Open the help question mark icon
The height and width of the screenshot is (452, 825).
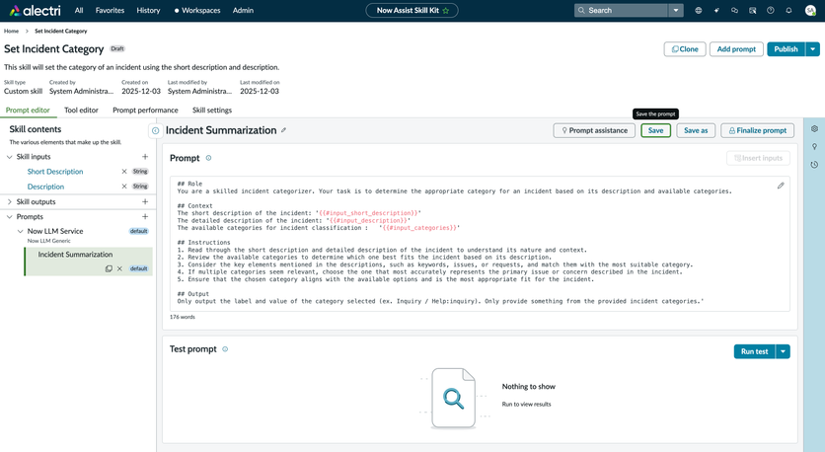[x=771, y=10]
